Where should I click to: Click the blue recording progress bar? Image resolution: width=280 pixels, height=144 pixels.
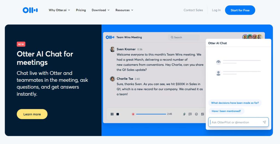tap(151, 114)
